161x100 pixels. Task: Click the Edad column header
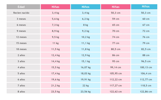23,7
